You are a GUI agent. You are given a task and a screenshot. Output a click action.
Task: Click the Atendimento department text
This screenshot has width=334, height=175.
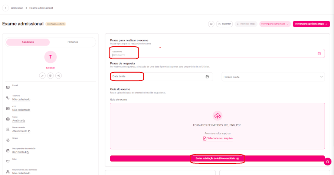tap(20, 131)
